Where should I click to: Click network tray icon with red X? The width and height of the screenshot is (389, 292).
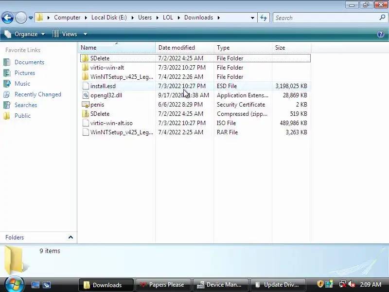343,284
